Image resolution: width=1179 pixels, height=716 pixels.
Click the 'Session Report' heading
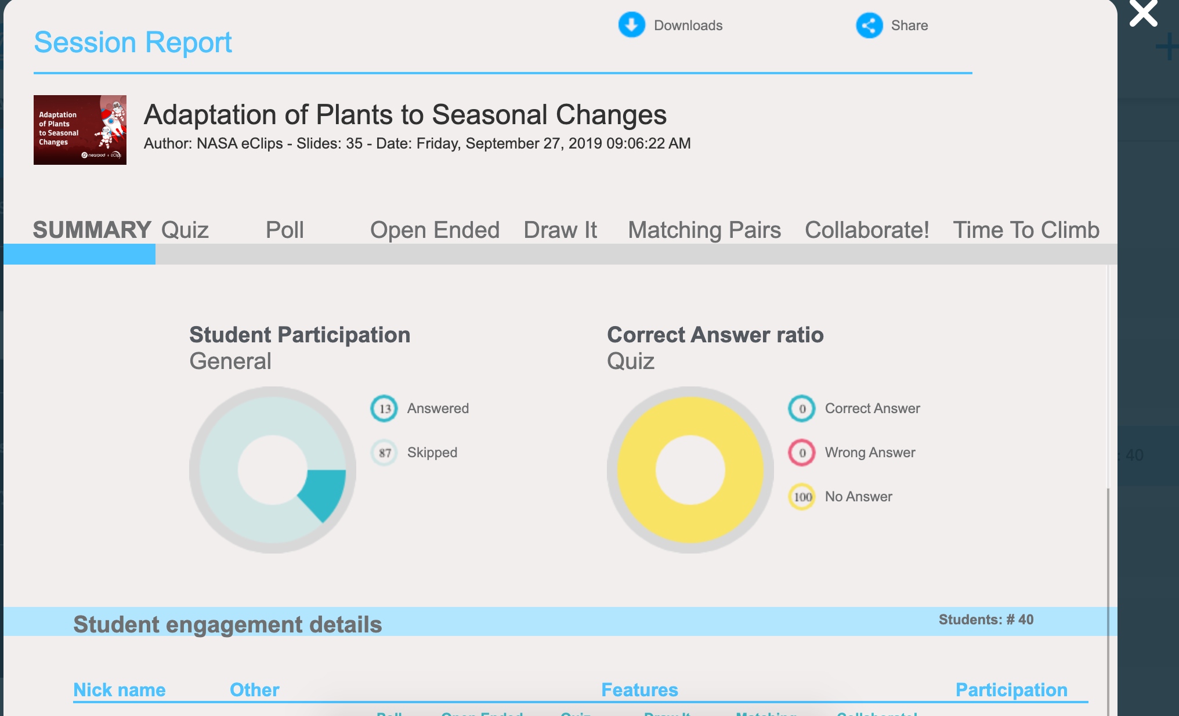133,42
